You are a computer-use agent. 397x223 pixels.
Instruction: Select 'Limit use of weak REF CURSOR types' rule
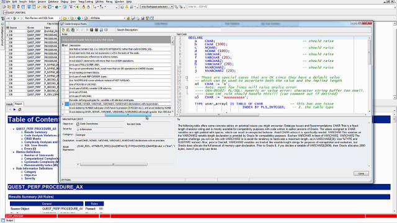tap(120, 76)
